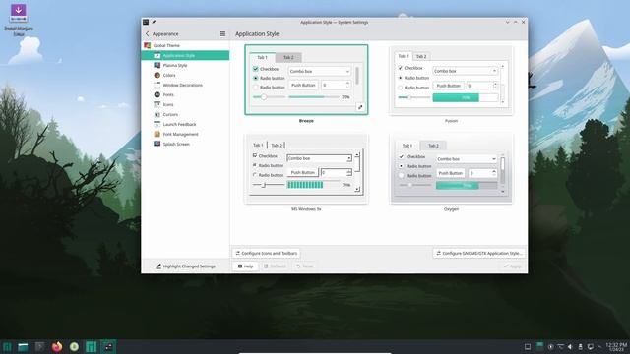Switch to Tab 1 in the Oxygen preview

click(x=408, y=146)
